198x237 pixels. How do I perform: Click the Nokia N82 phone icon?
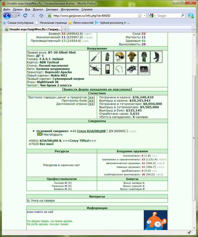(107, 69)
